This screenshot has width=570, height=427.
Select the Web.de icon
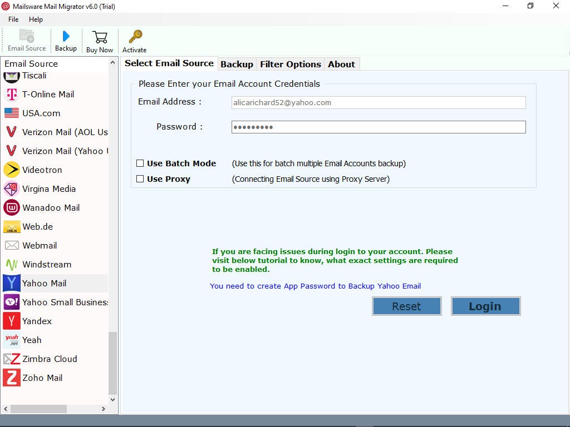[x=12, y=227]
